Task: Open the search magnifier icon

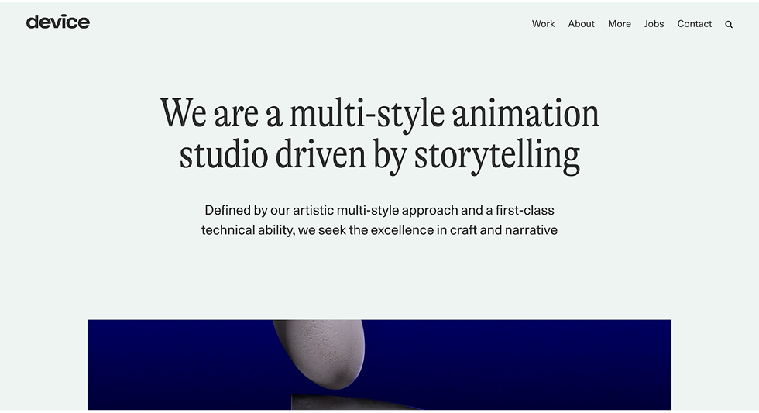Action: (x=729, y=25)
